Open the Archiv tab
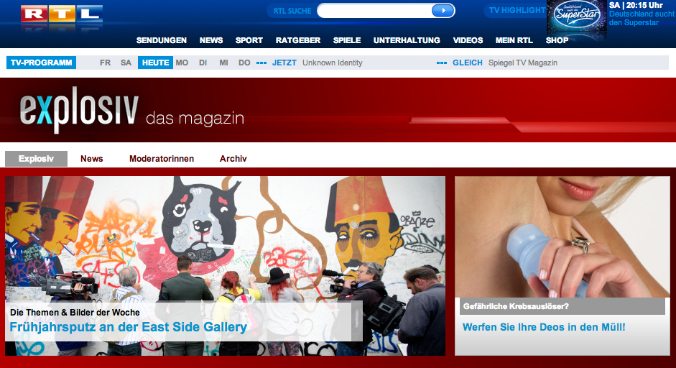The height and width of the screenshot is (368, 676). [x=233, y=159]
